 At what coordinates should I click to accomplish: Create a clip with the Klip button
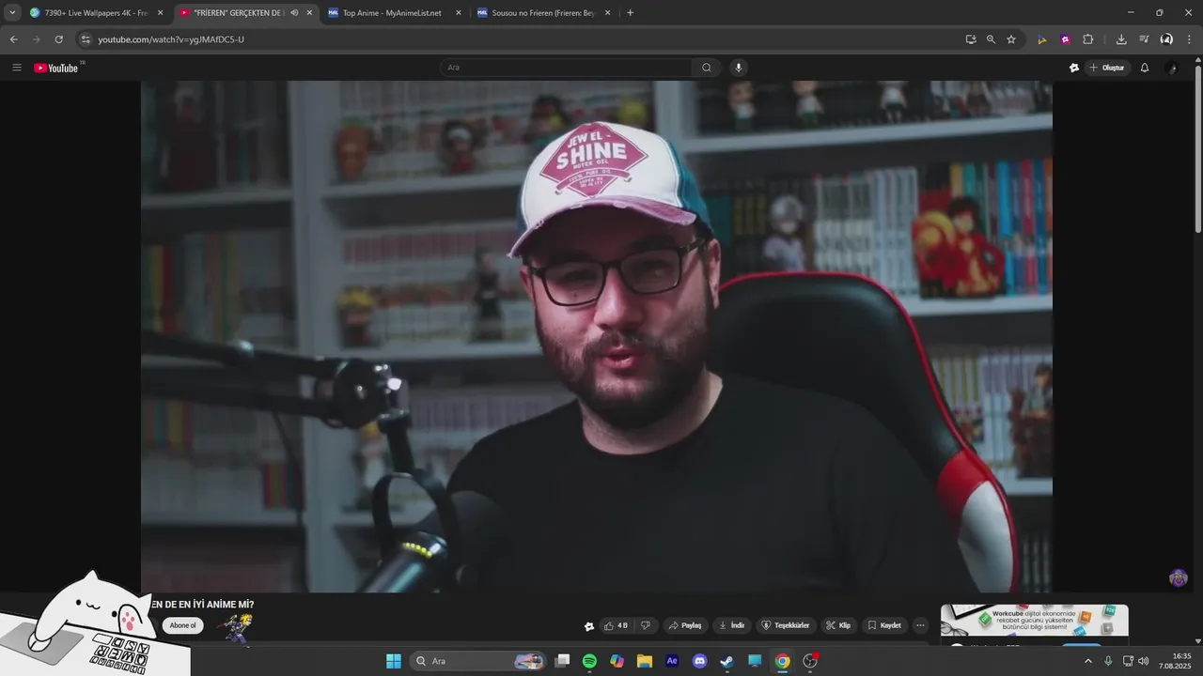[x=838, y=625]
